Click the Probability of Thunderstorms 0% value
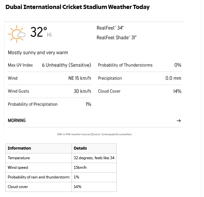Viewport: 204px width, 197px height. (178, 65)
